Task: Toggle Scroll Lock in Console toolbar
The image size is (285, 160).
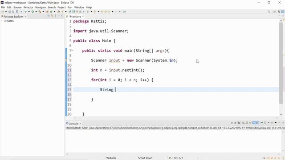Action: click(246, 123)
